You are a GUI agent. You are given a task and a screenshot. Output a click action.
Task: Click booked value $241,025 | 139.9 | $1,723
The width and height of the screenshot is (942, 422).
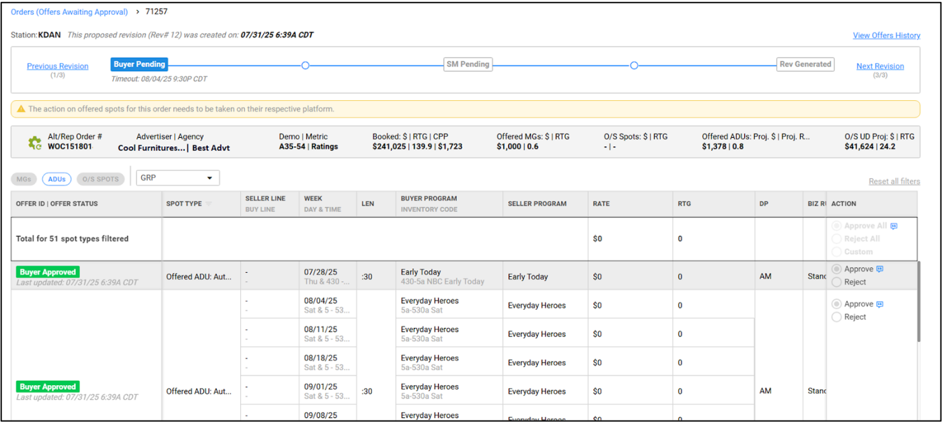417,146
